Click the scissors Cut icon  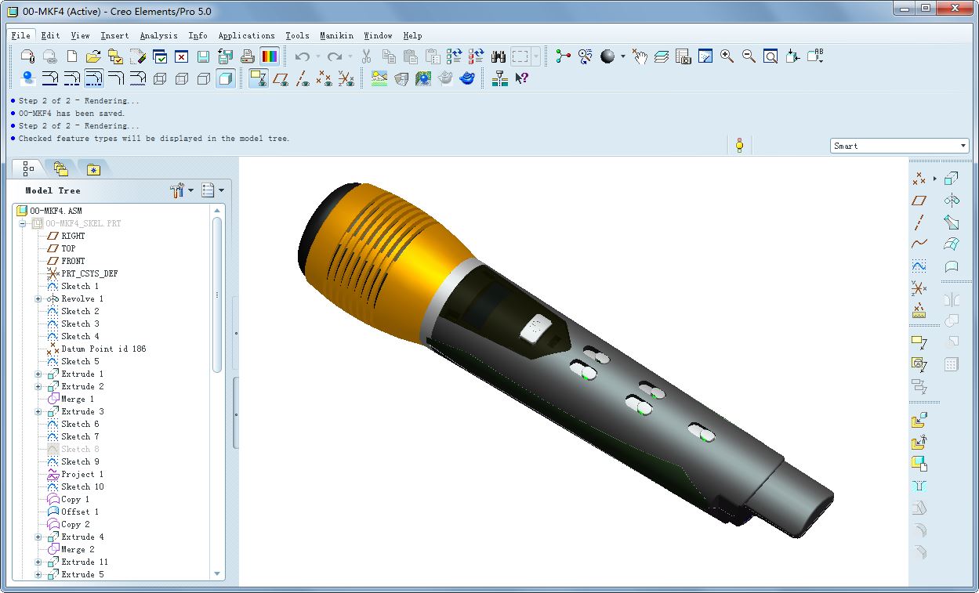(367, 56)
